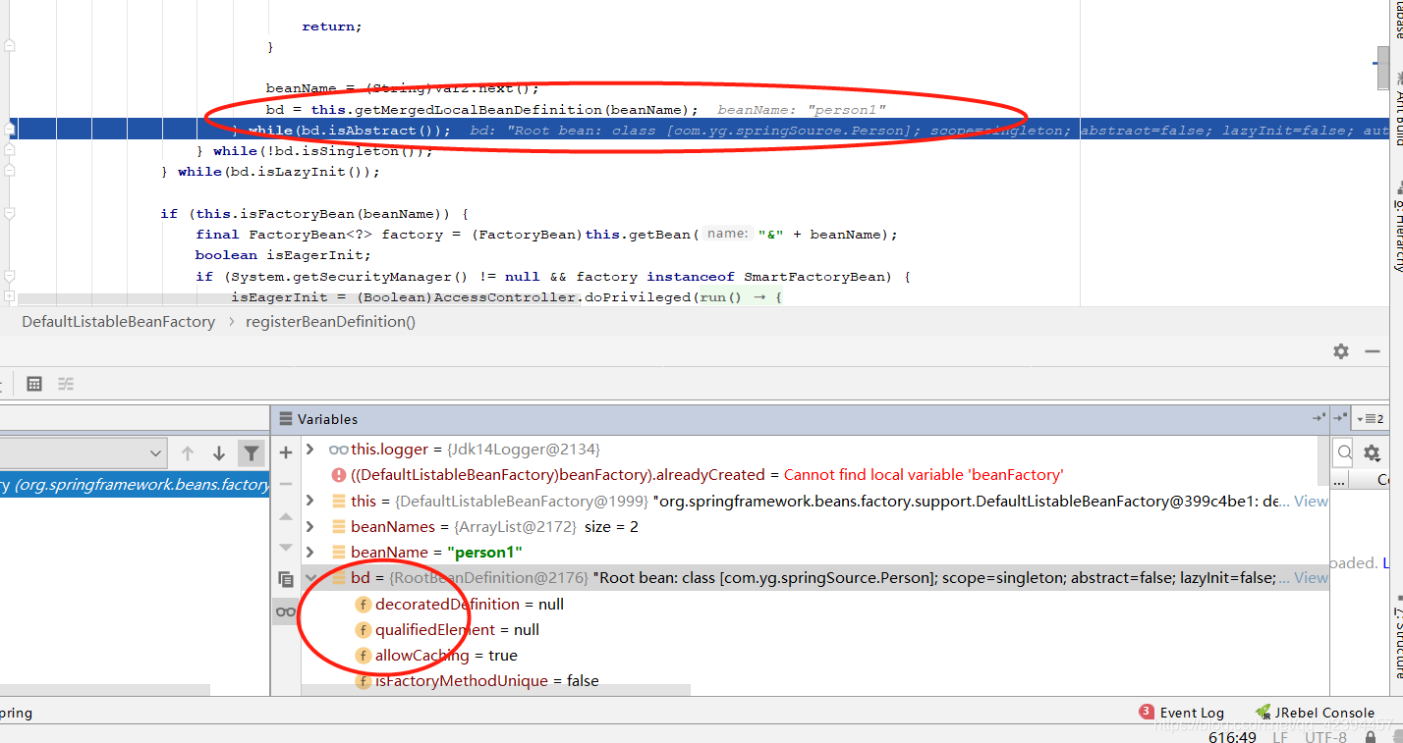
Task: Open the Event Log tool window
Action: pyautogui.click(x=1182, y=713)
